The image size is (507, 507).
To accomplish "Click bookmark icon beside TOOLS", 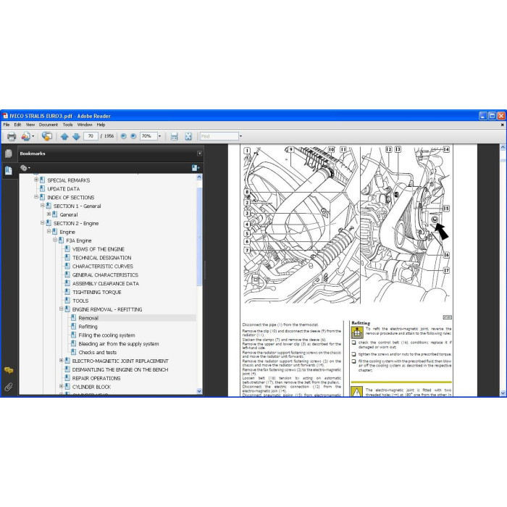I will coord(67,301).
